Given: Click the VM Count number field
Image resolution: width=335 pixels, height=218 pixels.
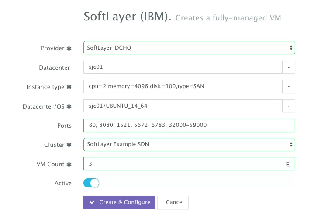Looking at the screenshot, I should (x=189, y=164).
